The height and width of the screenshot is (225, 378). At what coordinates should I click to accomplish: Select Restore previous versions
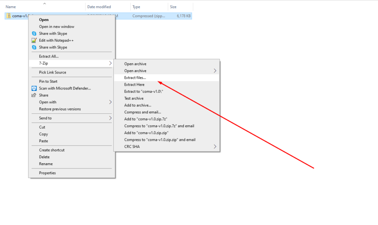tap(60, 109)
